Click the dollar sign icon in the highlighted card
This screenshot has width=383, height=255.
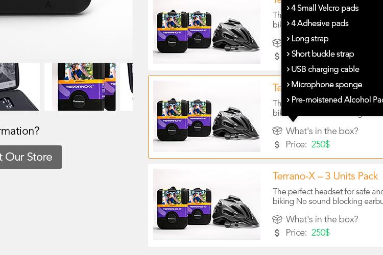[277, 144]
